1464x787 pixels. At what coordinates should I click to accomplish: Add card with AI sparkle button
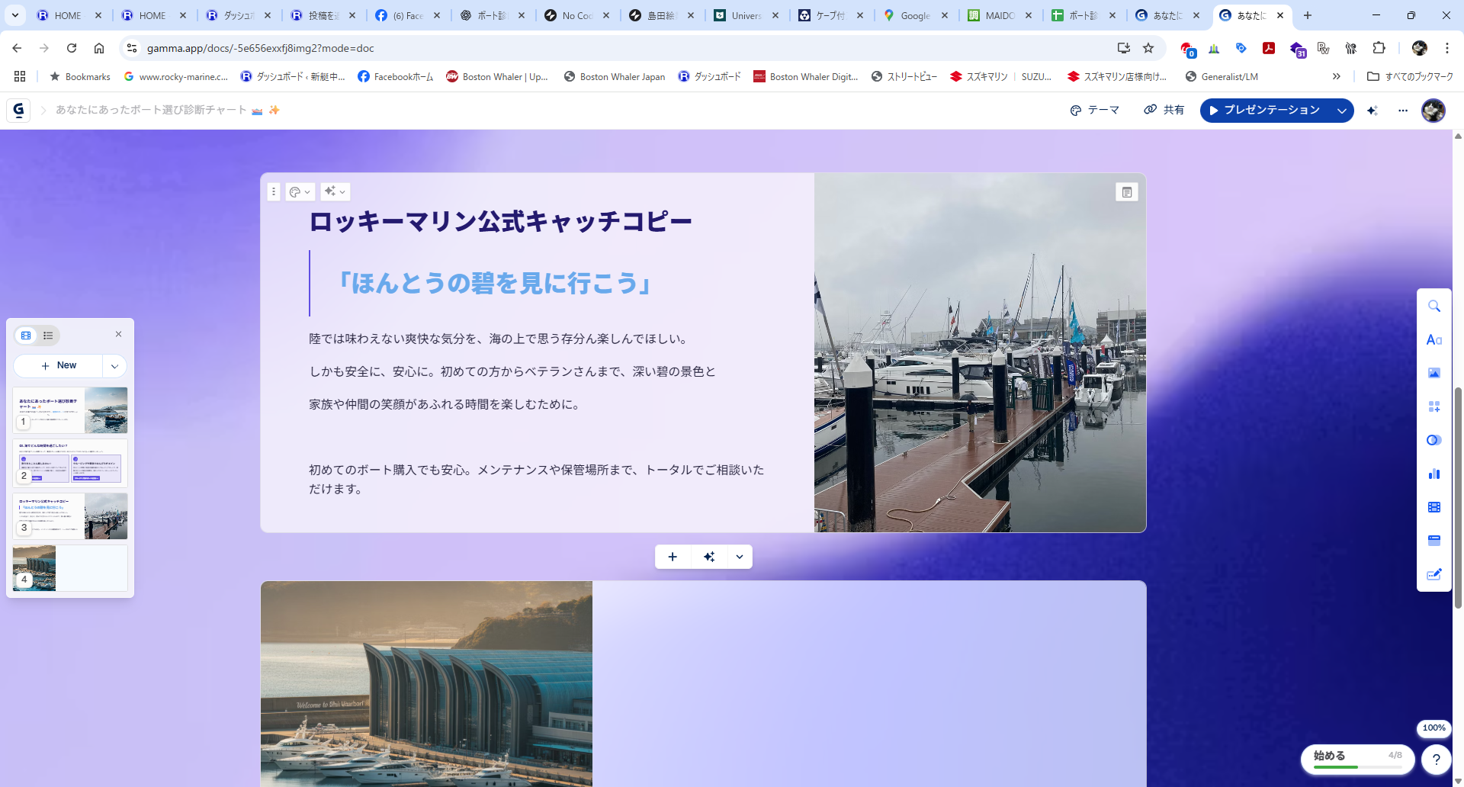pyautogui.click(x=709, y=557)
